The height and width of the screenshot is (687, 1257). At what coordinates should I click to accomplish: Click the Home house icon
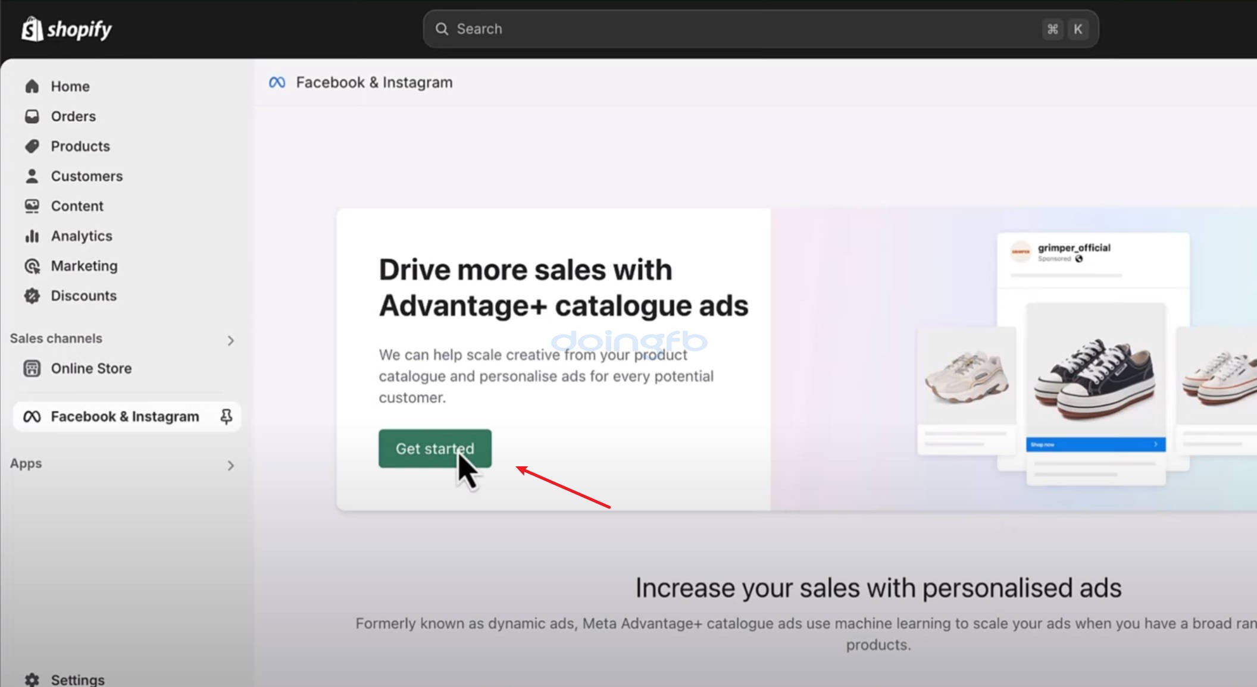coord(32,86)
